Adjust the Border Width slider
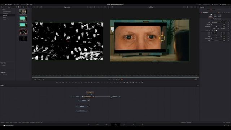This screenshot has height=130, width=231. point(216,26)
